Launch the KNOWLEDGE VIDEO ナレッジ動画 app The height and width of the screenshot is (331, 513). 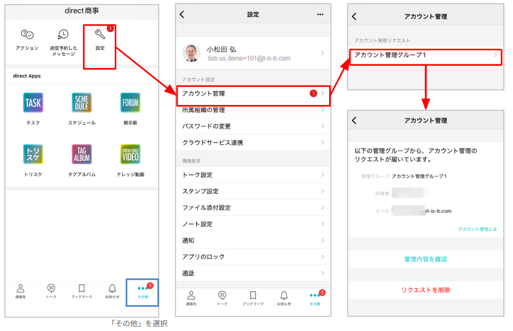[130, 154]
